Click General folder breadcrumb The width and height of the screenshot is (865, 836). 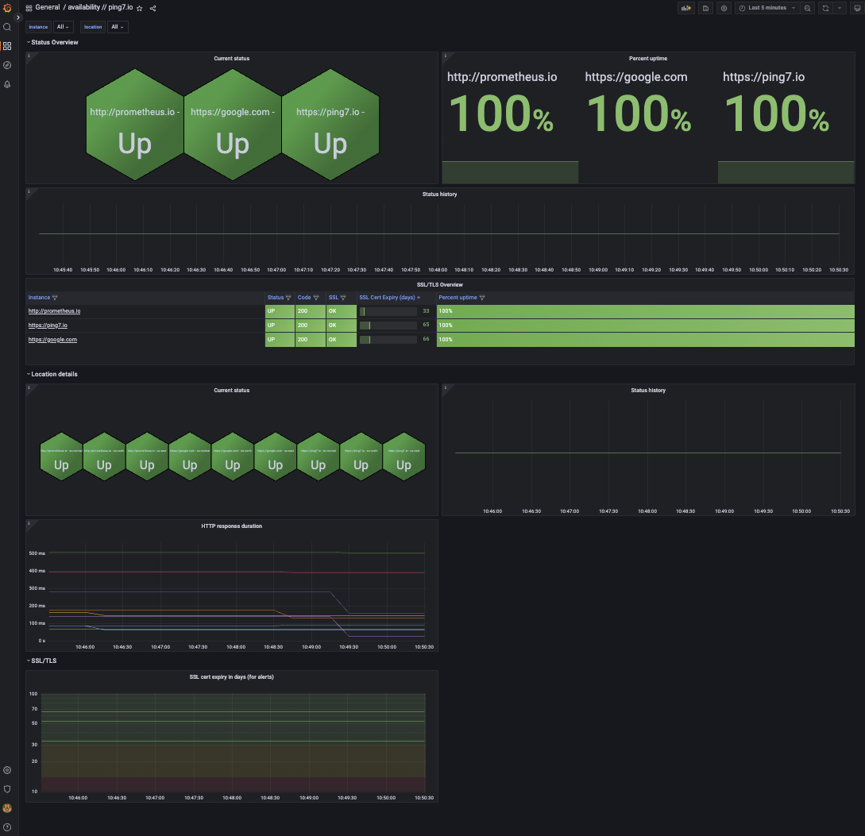click(x=48, y=8)
